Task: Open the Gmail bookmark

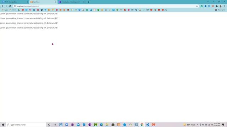Action: (13, 10)
